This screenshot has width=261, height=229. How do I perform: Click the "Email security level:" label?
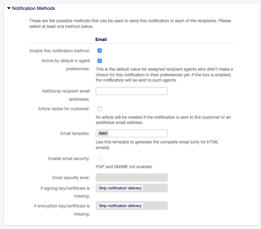[71, 177]
